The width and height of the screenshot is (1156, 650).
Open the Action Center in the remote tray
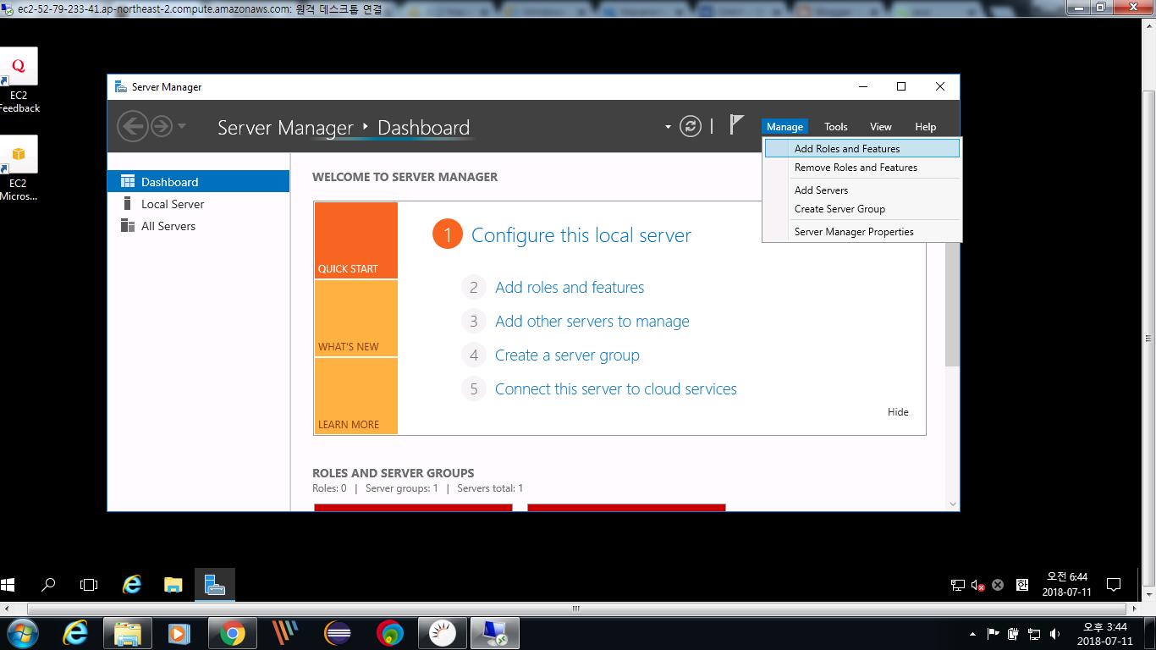tap(1114, 585)
